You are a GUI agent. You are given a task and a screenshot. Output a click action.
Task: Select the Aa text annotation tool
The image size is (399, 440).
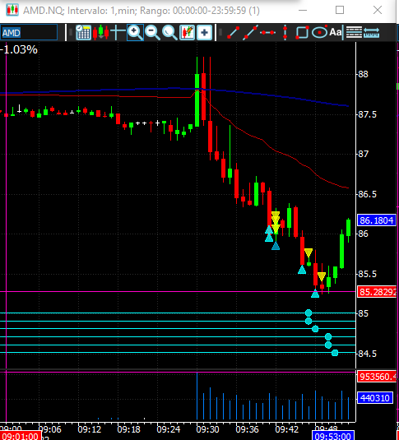(x=336, y=32)
